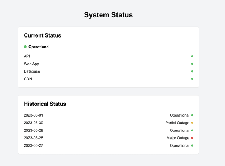The width and height of the screenshot is (225, 166).
Task: Select the API service label
Action: click(x=27, y=56)
